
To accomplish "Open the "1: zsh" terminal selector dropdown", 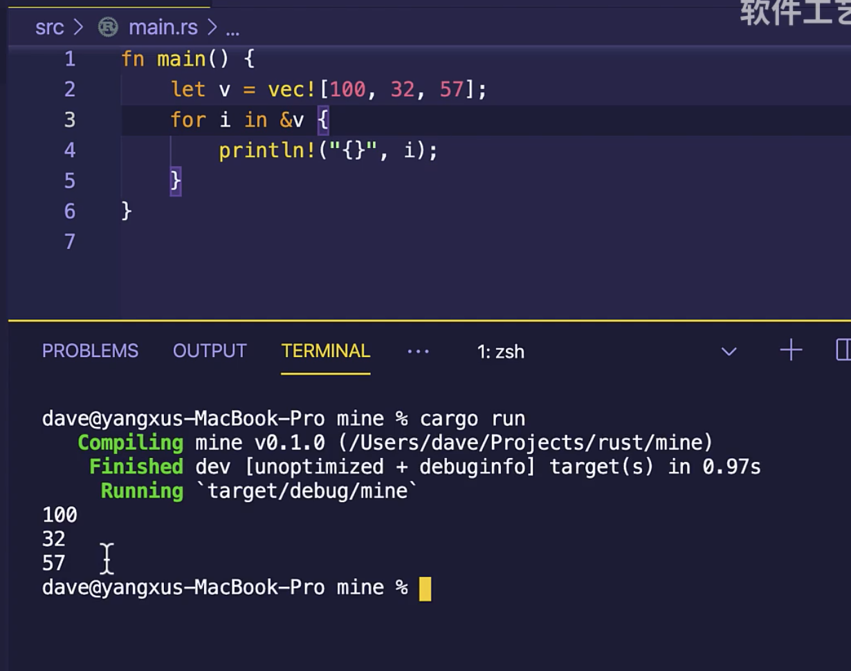I will click(729, 351).
